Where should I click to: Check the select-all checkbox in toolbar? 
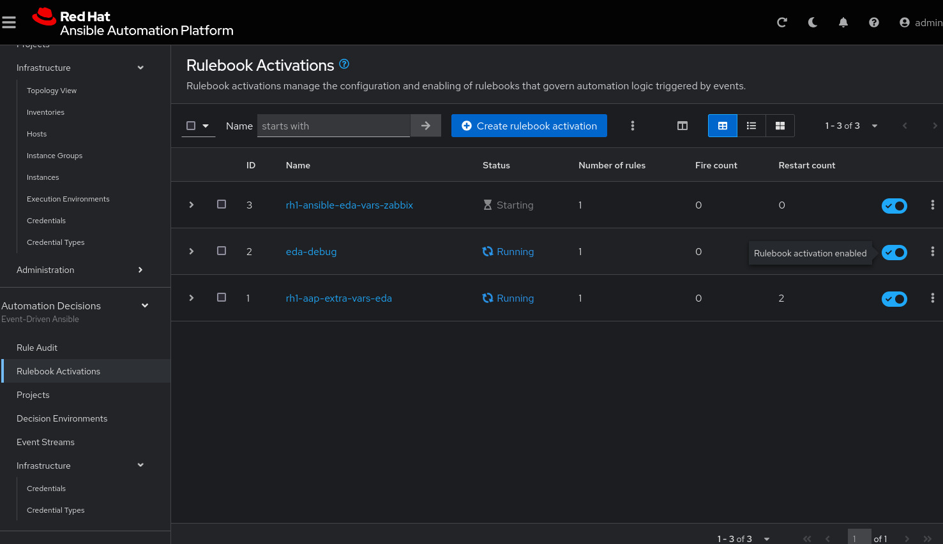tap(191, 126)
